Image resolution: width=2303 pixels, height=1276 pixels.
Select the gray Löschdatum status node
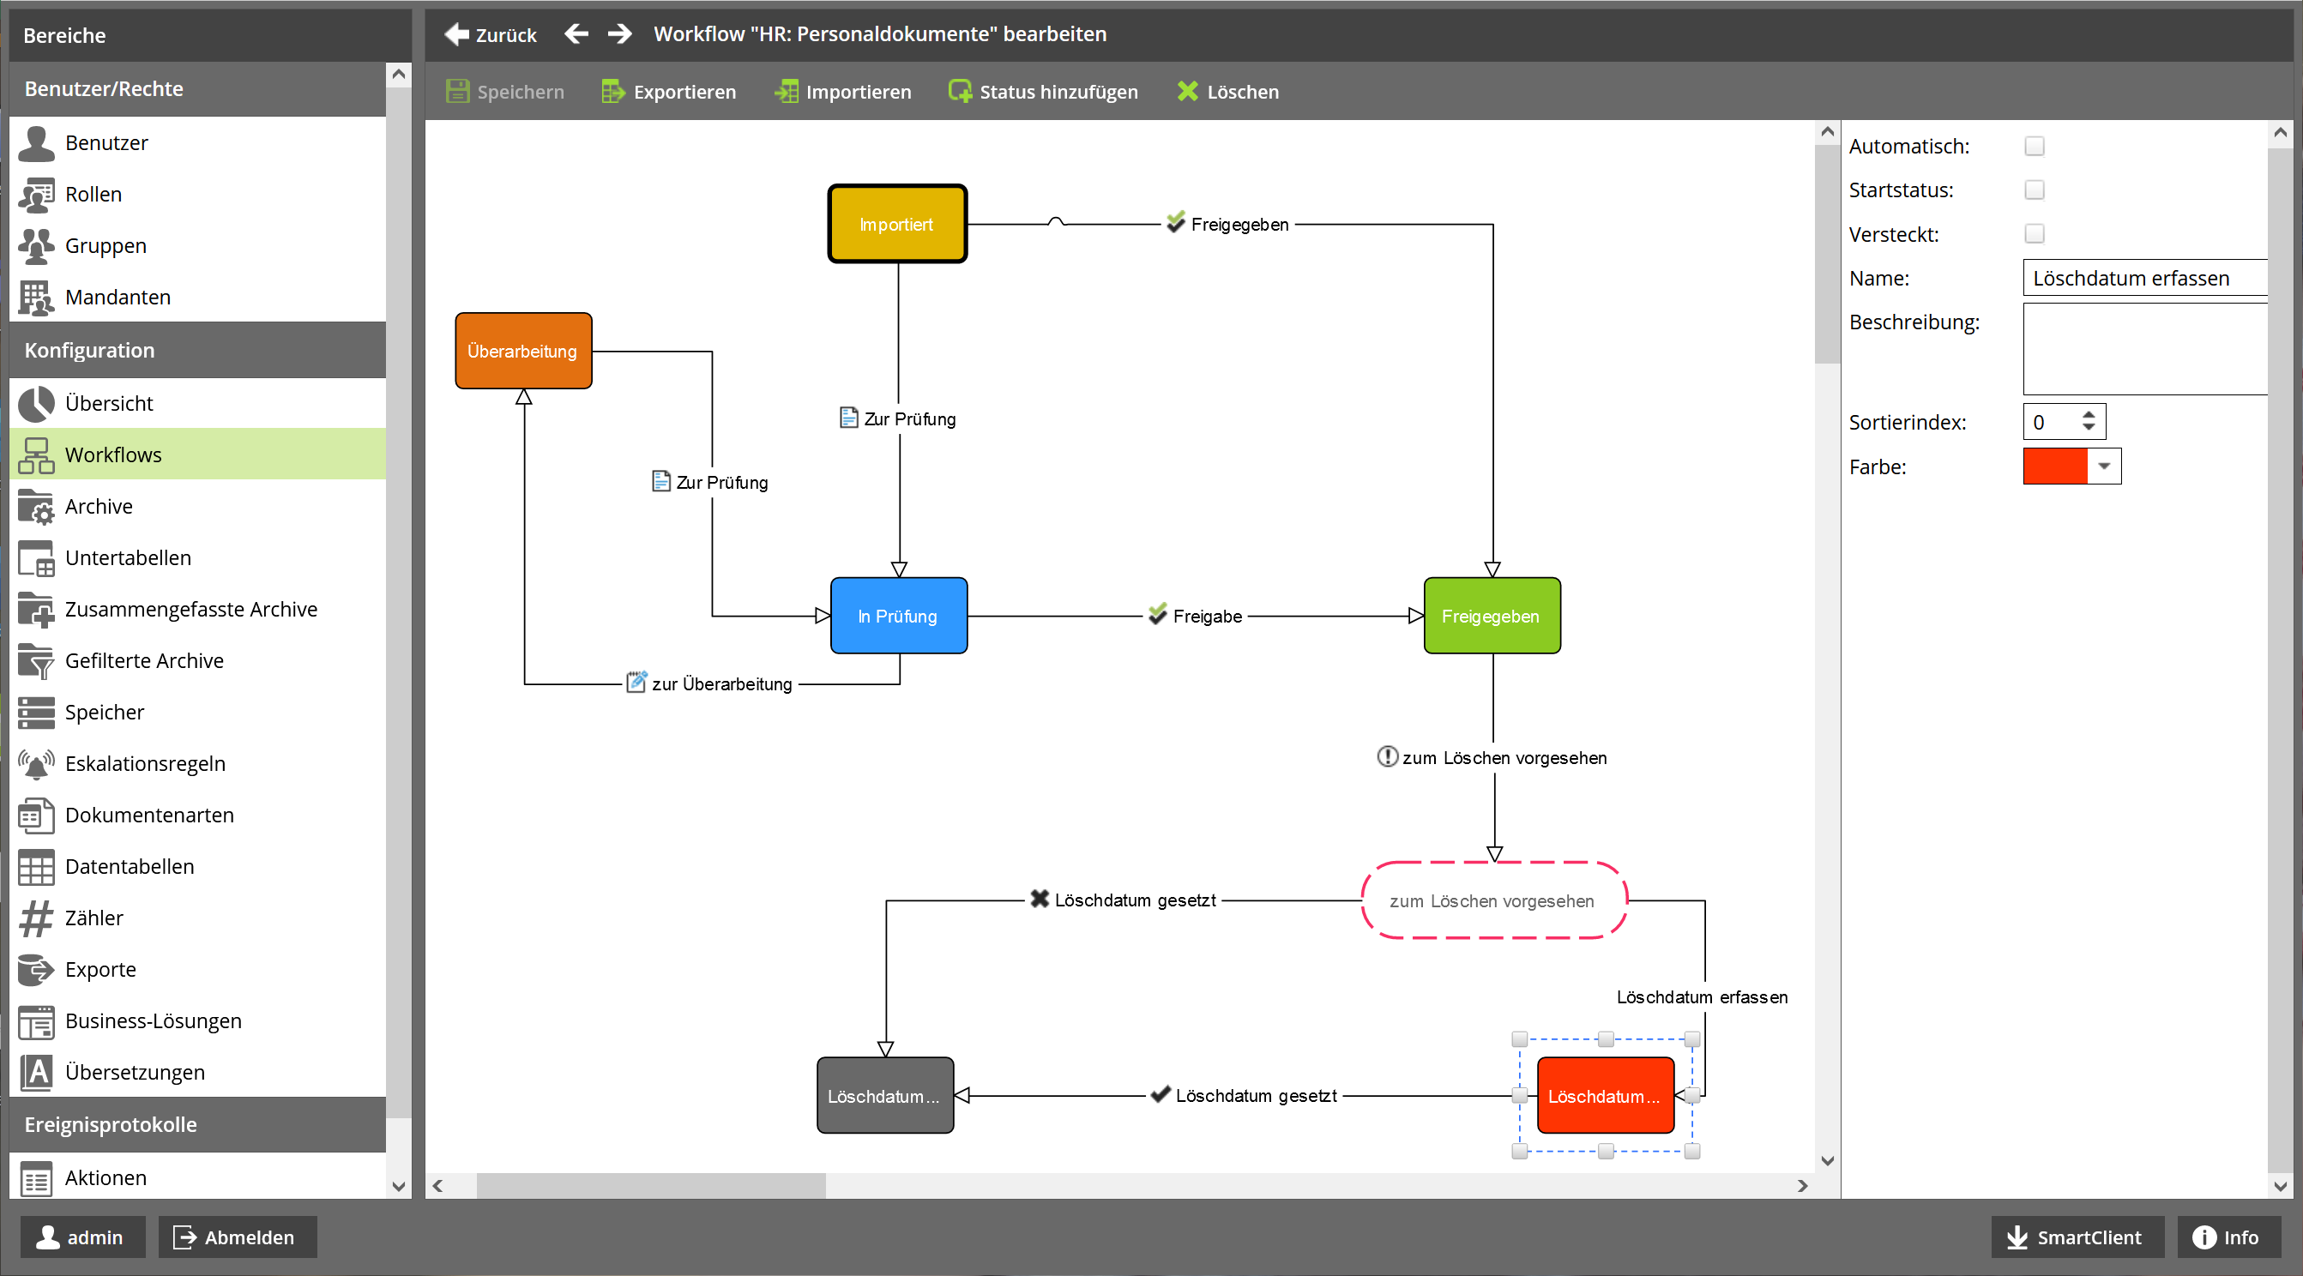point(885,1096)
